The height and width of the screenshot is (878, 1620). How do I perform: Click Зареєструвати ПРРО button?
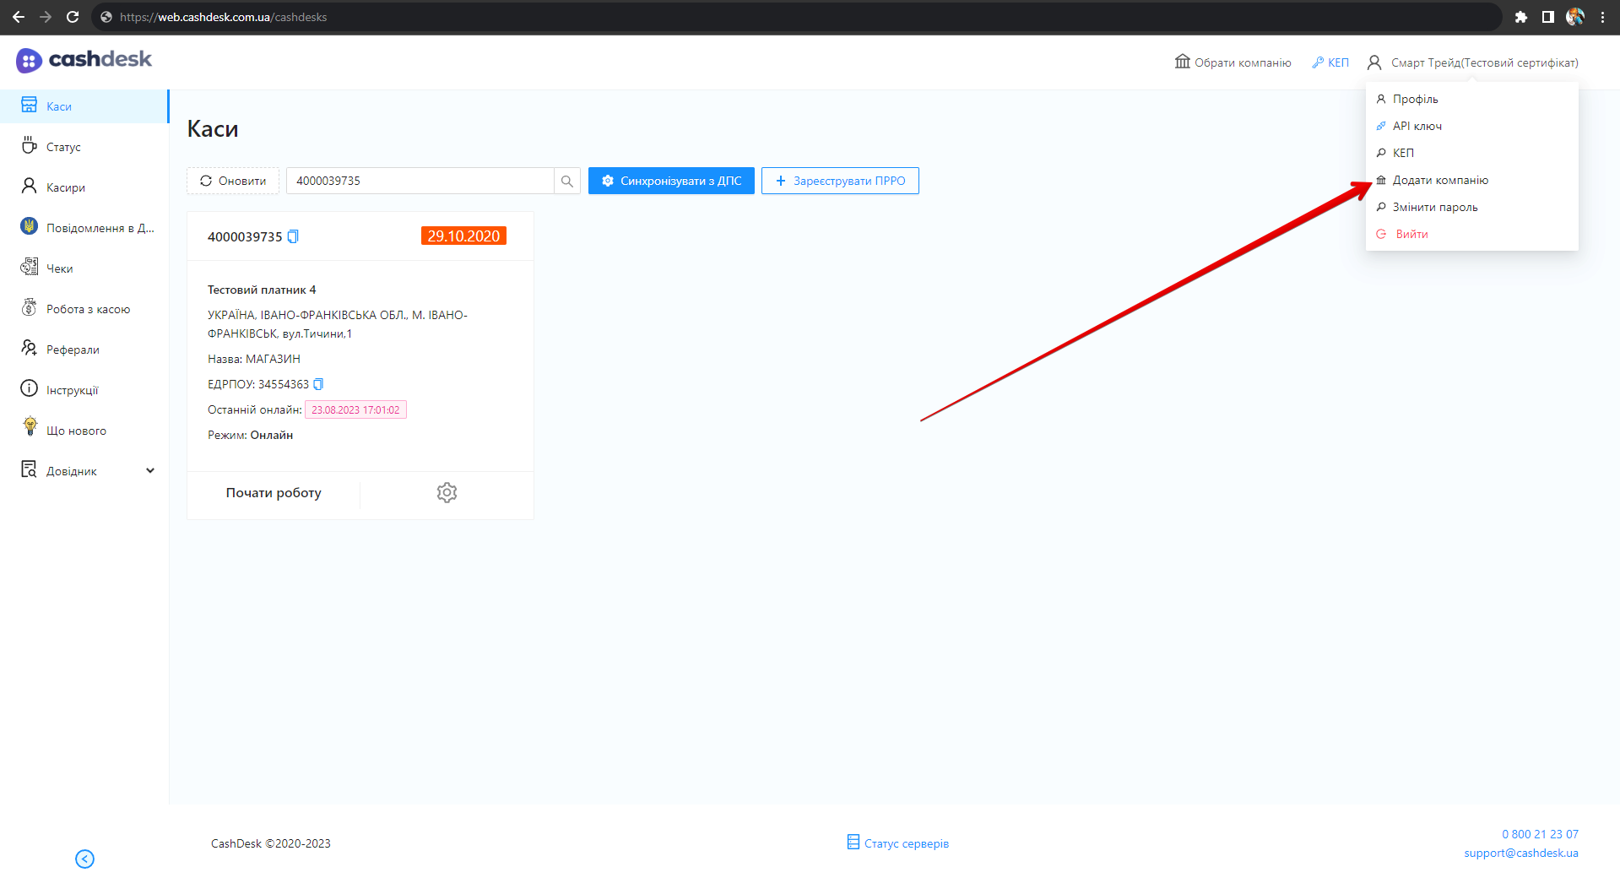[x=840, y=181]
